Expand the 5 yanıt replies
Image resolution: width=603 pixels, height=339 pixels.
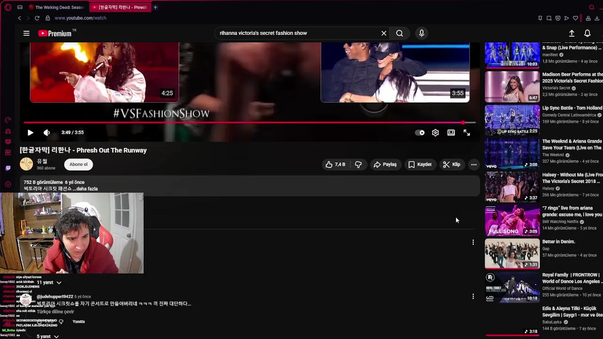click(x=48, y=337)
